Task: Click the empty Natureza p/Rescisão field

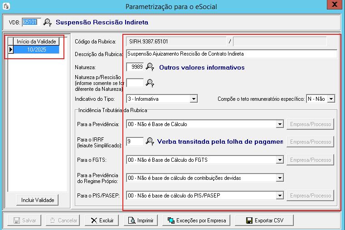Action: coord(135,83)
